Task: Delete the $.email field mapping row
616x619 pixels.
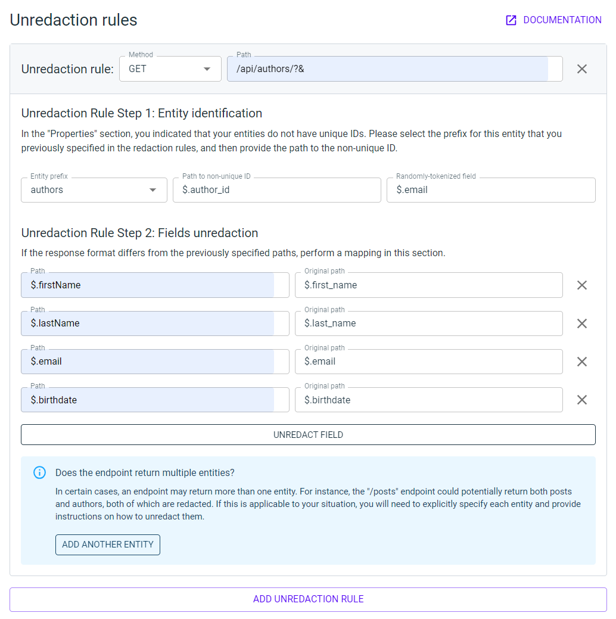Action: 582,362
